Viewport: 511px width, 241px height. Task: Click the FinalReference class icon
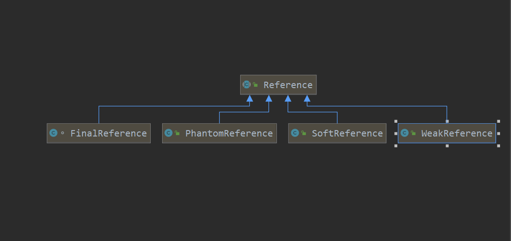tap(53, 133)
